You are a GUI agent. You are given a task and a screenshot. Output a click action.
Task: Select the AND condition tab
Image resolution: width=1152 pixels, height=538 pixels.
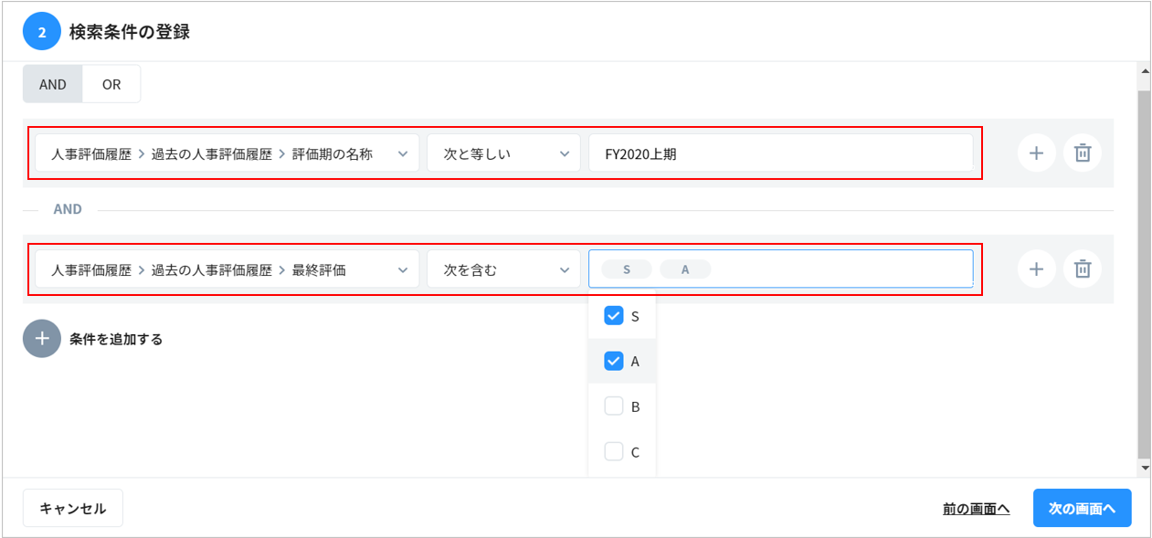tap(53, 84)
